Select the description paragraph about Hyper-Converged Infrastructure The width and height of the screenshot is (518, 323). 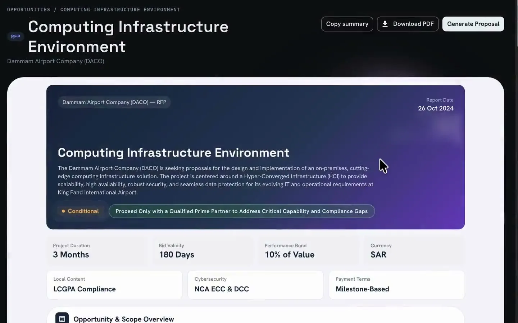215,180
